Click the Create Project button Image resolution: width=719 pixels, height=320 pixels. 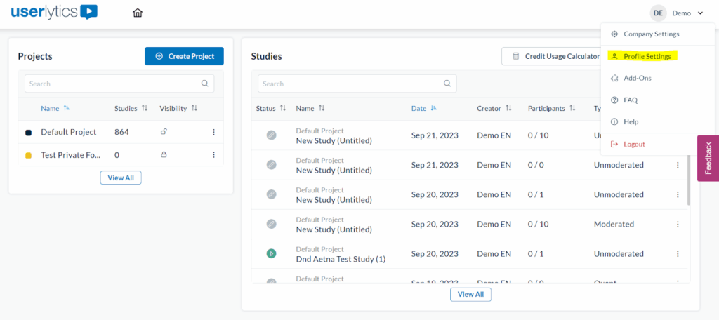click(184, 56)
